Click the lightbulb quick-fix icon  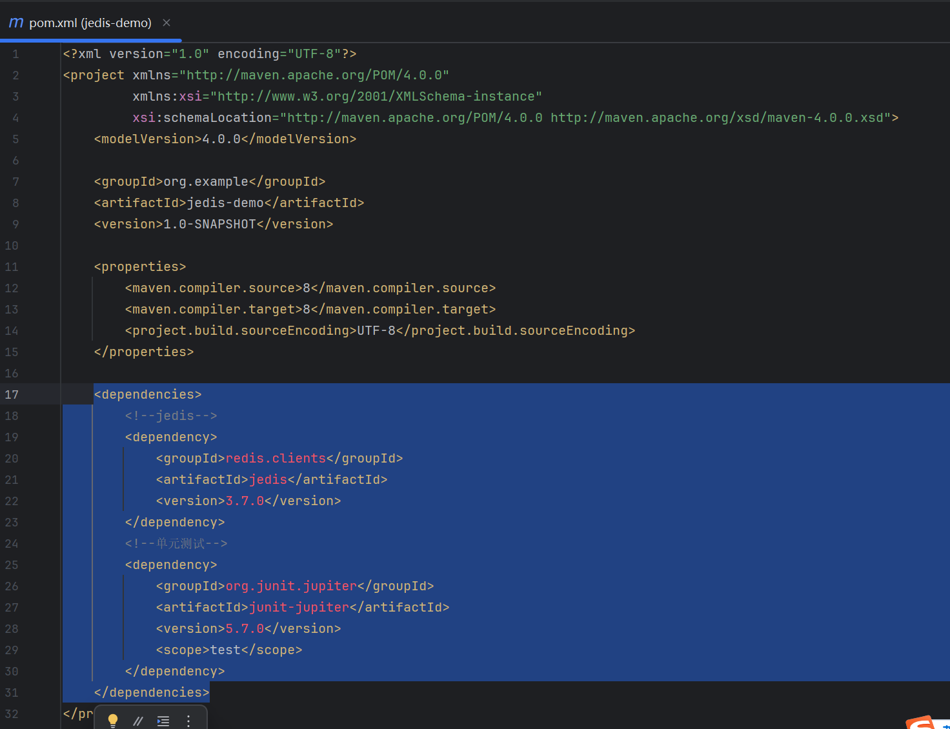(113, 721)
